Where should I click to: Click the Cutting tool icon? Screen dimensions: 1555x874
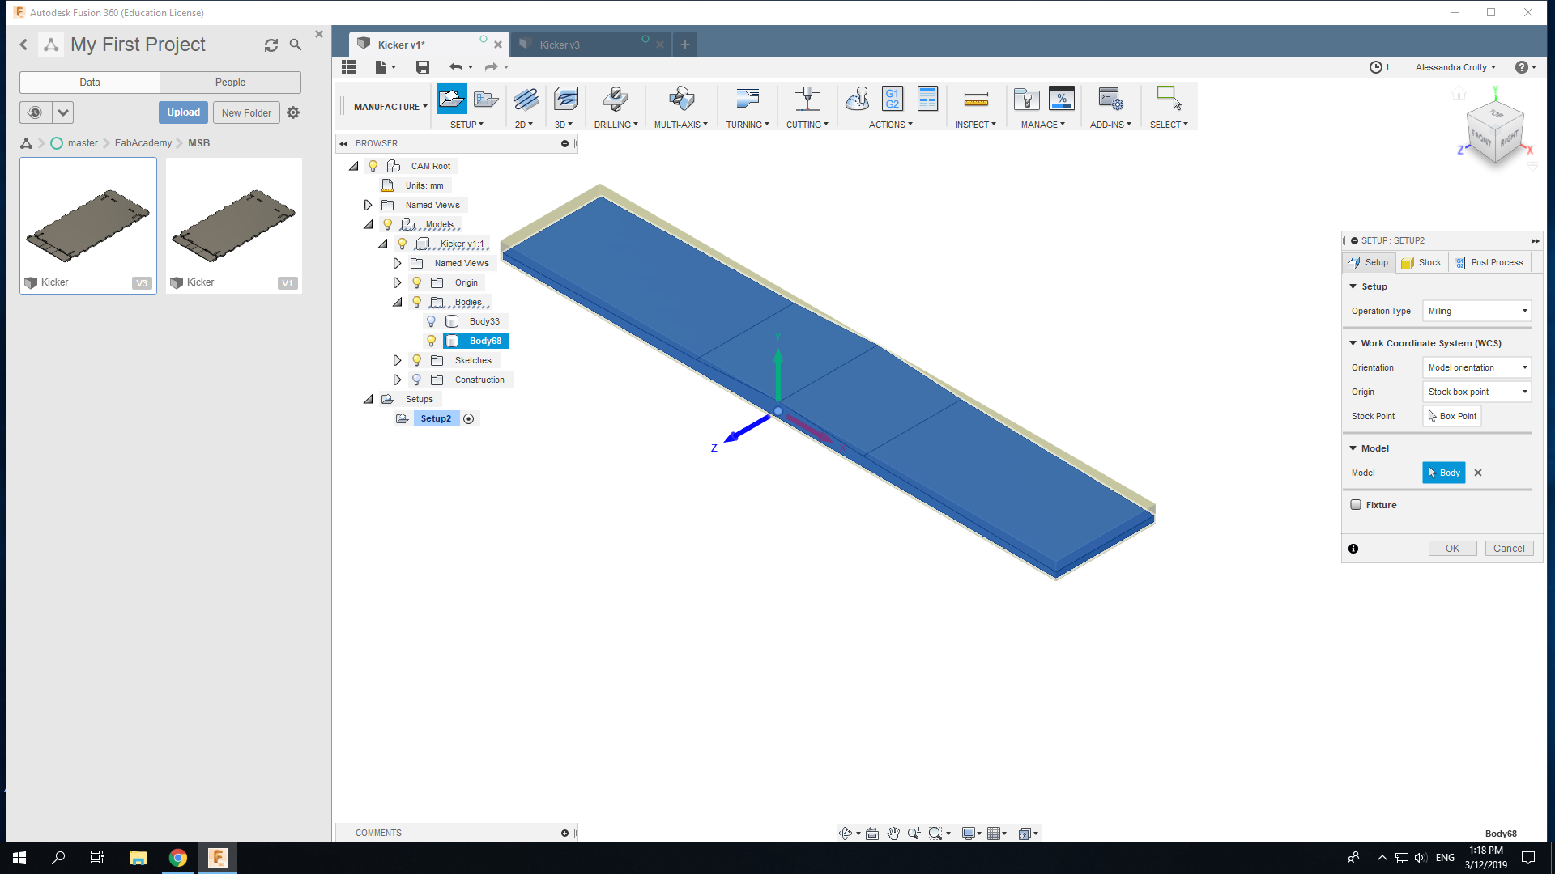[x=807, y=100]
